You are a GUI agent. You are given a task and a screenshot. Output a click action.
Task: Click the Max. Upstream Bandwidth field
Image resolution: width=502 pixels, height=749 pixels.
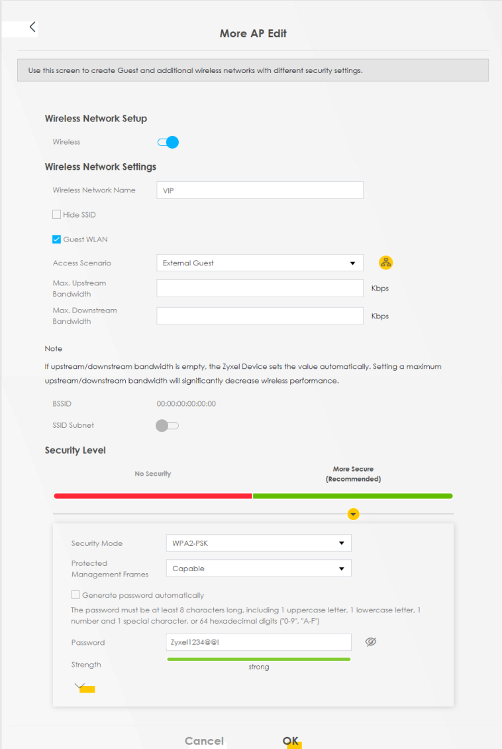click(x=260, y=288)
